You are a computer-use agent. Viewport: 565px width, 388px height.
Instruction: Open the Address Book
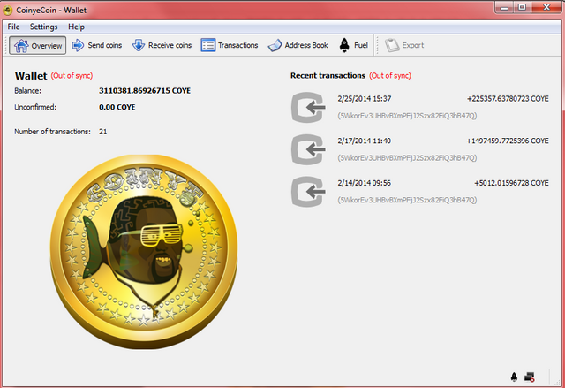(298, 45)
